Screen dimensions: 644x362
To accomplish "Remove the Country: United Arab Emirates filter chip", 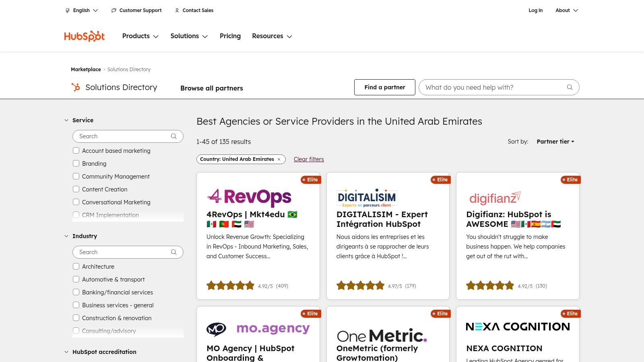I will tap(279, 159).
